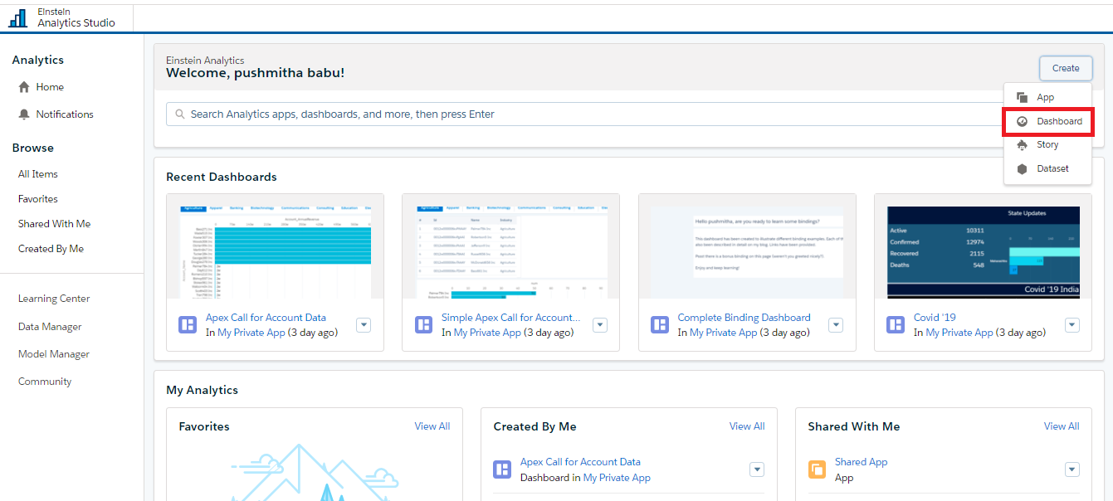Click View All in Shared With Me panel
This screenshot has width=1113, height=501.
coord(1062,426)
